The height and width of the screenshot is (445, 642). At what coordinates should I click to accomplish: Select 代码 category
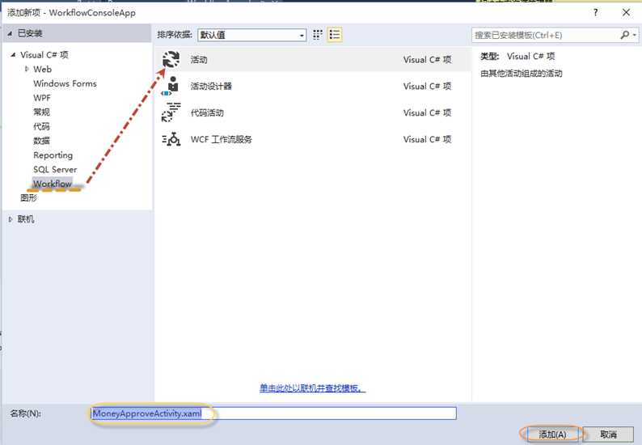point(41,126)
